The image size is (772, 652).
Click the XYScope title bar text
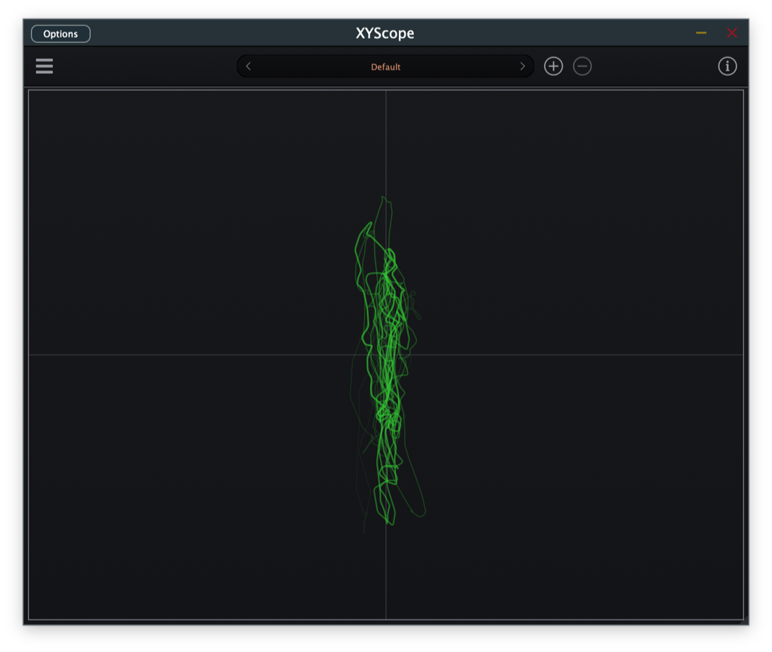point(384,33)
